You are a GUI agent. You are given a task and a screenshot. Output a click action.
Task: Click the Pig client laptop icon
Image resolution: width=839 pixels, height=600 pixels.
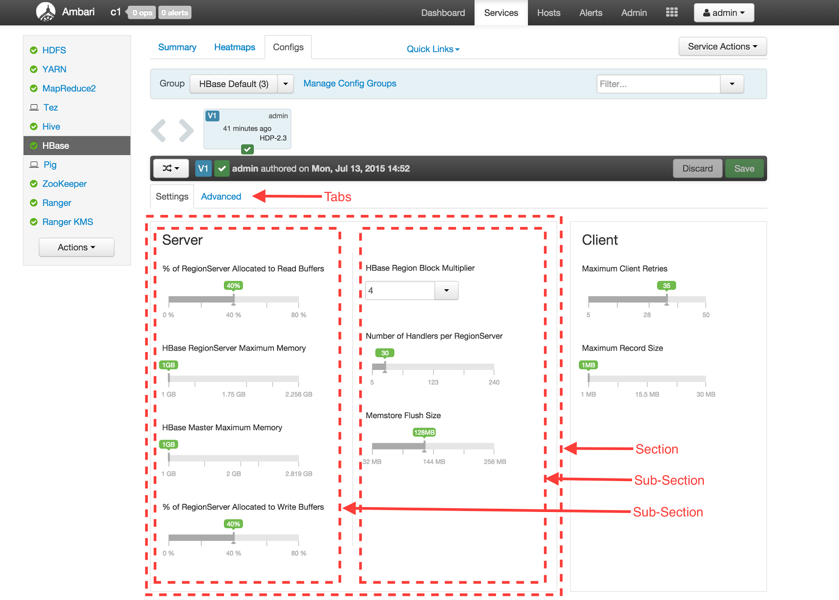[x=34, y=165]
